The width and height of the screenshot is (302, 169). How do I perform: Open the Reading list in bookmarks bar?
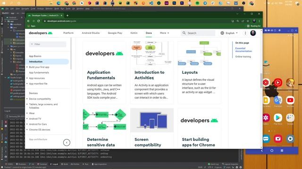254,26
